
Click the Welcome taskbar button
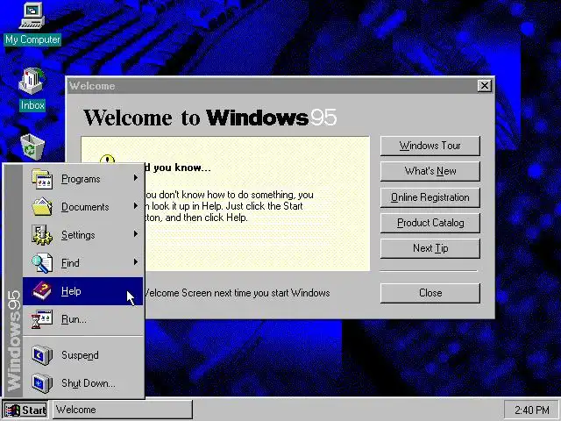pos(123,410)
